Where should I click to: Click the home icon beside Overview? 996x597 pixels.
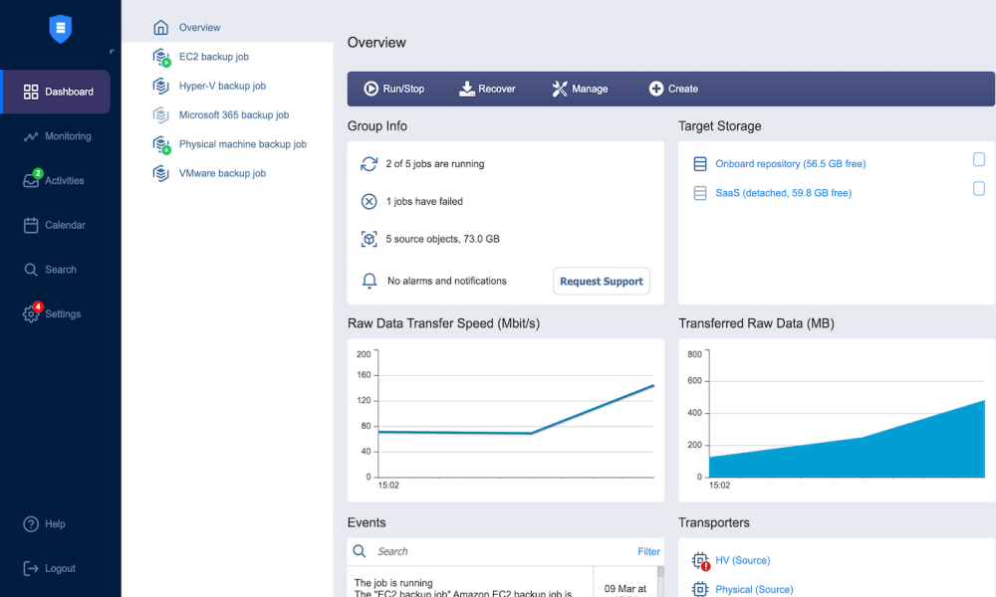coord(160,27)
